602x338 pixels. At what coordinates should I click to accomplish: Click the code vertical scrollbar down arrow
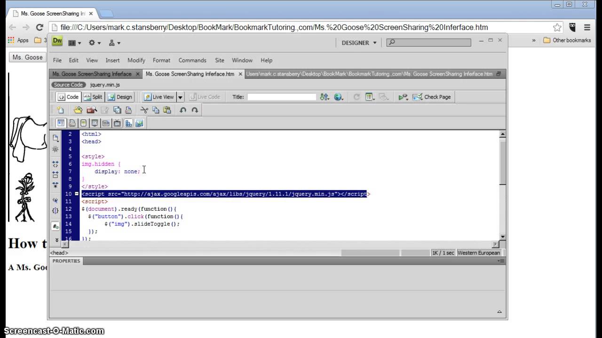coord(502,237)
